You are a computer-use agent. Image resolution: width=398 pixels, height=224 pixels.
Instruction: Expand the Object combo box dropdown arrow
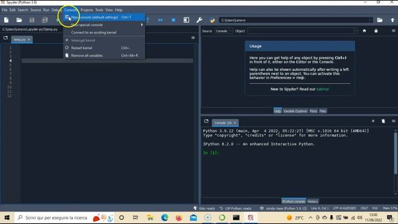(x=355, y=31)
